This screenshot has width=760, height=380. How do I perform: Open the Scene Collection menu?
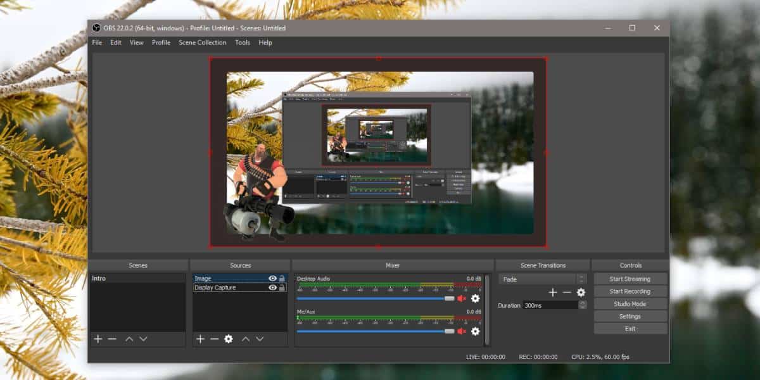[x=202, y=42]
